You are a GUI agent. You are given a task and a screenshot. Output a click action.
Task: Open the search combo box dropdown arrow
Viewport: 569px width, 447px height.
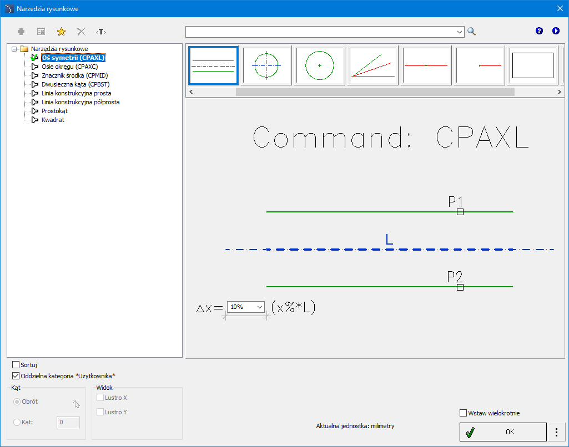[460, 32]
